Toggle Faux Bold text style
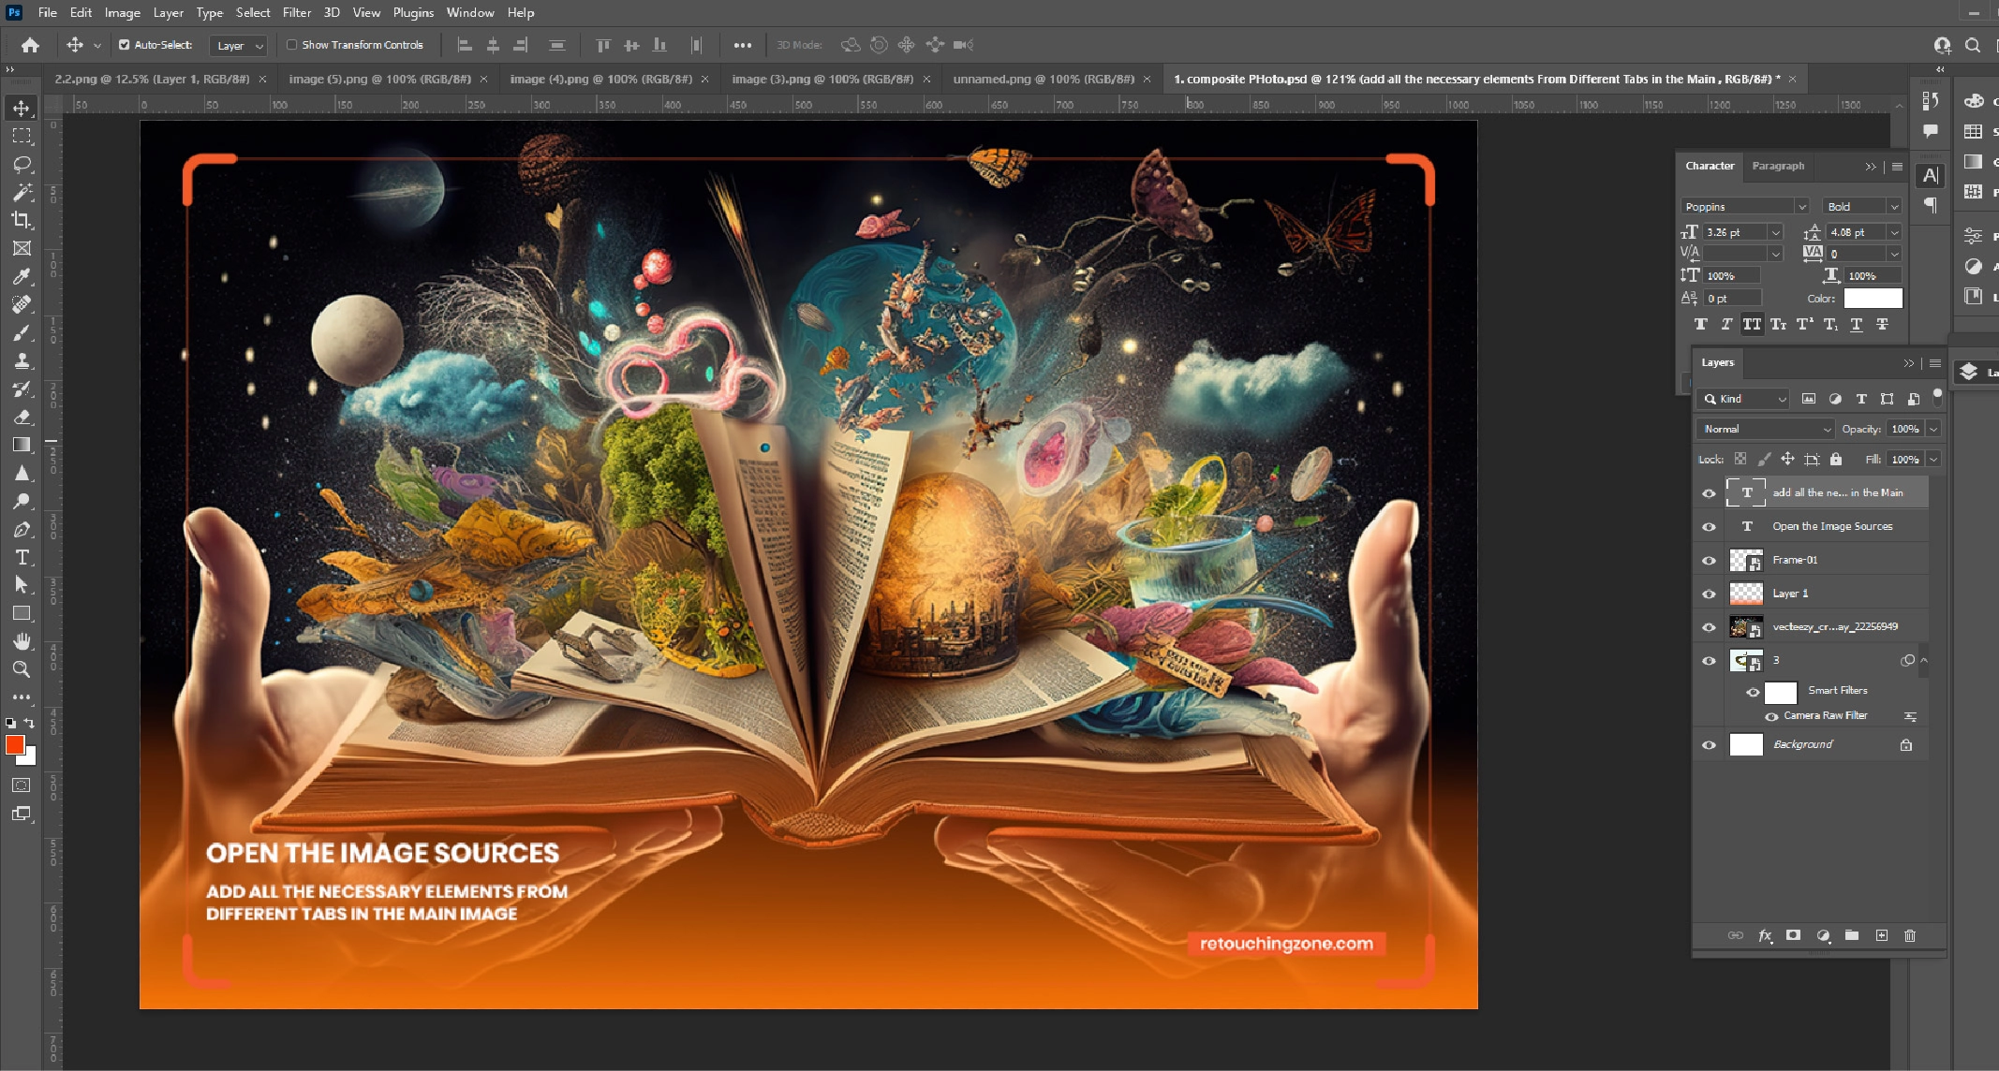Screen dimensions: 1999x1071 click(x=1700, y=324)
